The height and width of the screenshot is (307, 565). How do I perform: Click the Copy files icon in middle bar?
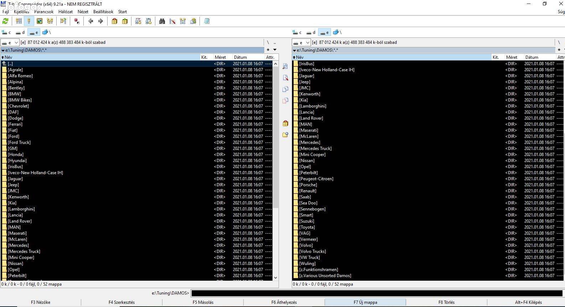(x=285, y=89)
